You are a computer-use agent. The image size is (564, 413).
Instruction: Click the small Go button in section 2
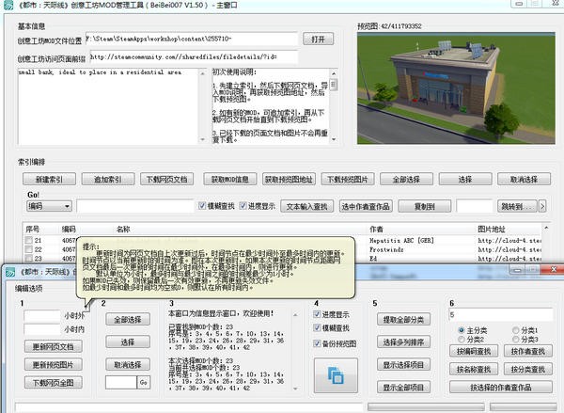(x=144, y=382)
